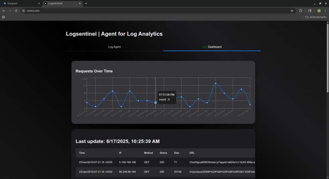329x179 pixels.
Task: Click the address bar showing nesons.com
Action: click(x=158, y=11)
